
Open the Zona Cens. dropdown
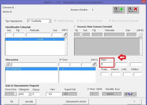click(15, 94)
